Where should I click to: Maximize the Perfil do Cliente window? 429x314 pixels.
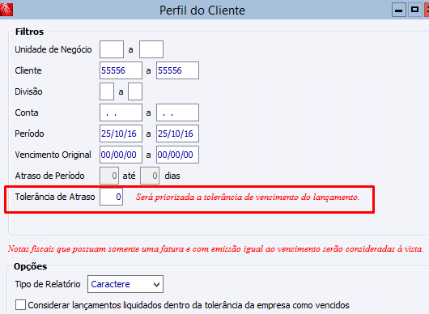pos(414,11)
